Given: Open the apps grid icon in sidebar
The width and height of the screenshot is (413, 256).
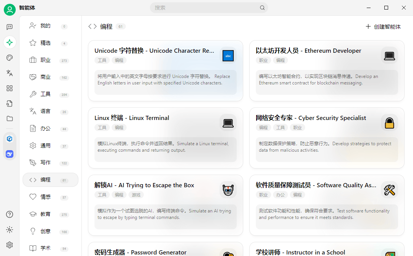Looking at the screenshot, I should [x=10, y=88].
